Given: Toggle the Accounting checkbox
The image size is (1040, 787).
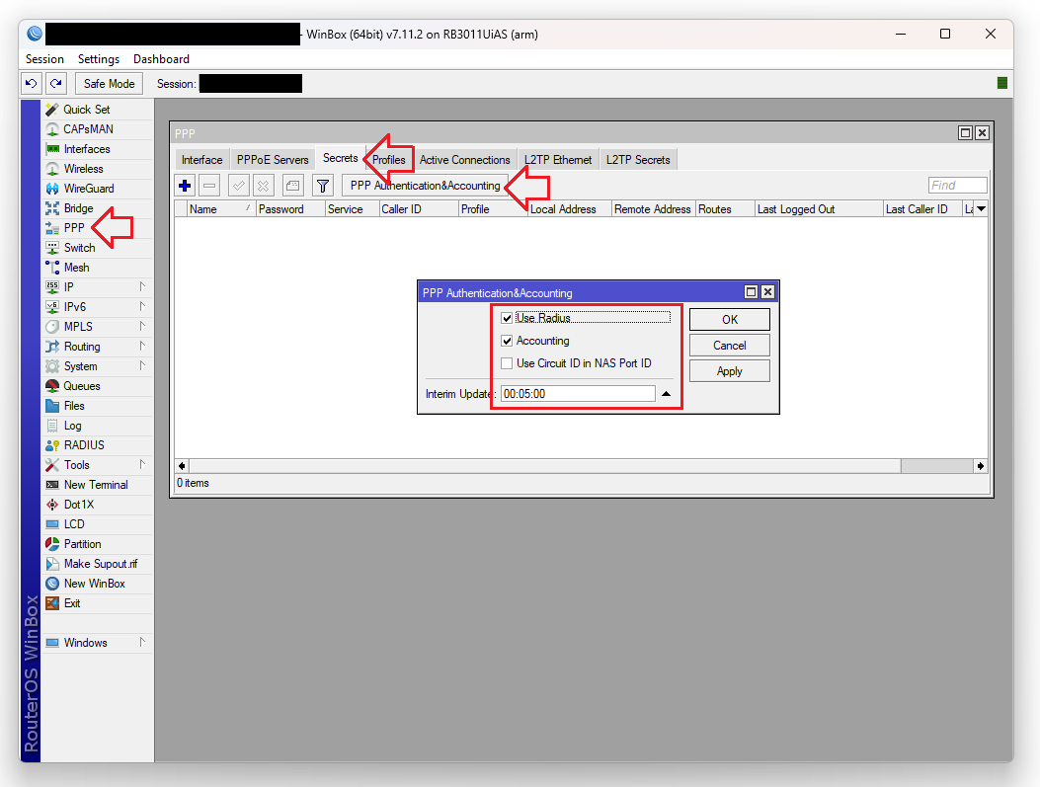Looking at the screenshot, I should point(507,341).
